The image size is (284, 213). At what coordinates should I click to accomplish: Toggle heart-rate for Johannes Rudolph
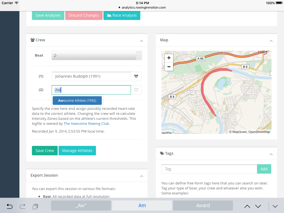click(x=136, y=76)
